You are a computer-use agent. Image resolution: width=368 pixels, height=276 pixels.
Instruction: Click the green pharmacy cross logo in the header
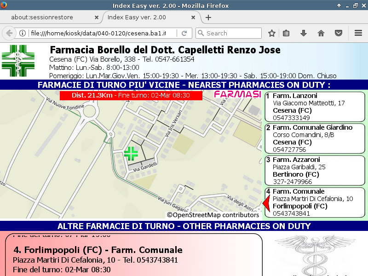[18, 61]
